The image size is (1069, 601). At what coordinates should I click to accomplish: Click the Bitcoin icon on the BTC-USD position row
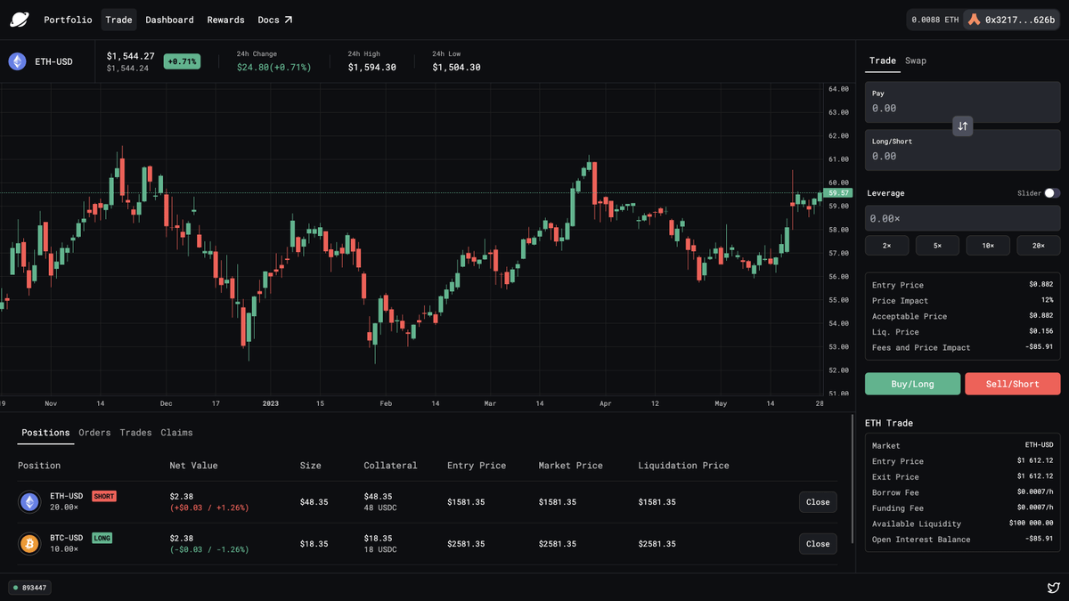coord(29,543)
